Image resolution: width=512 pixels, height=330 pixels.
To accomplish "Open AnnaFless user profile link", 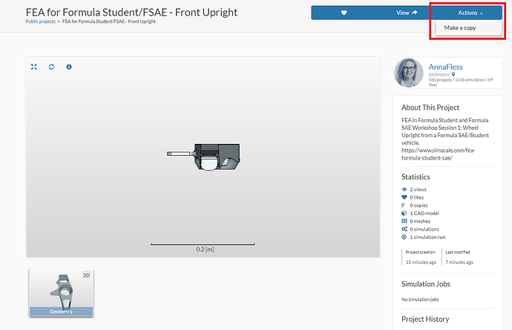I will point(445,67).
